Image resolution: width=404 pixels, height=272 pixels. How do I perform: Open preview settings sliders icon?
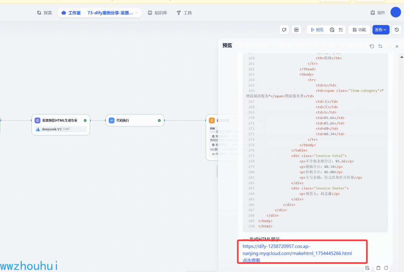(x=380, y=46)
